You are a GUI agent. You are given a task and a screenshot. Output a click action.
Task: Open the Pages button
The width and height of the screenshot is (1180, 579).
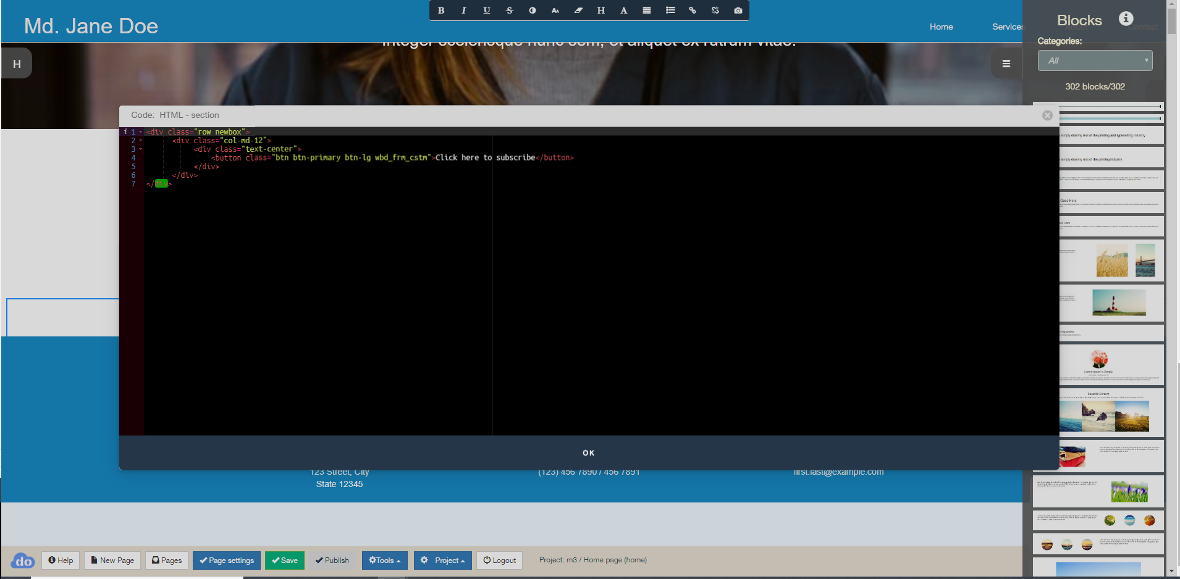tap(167, 560)
